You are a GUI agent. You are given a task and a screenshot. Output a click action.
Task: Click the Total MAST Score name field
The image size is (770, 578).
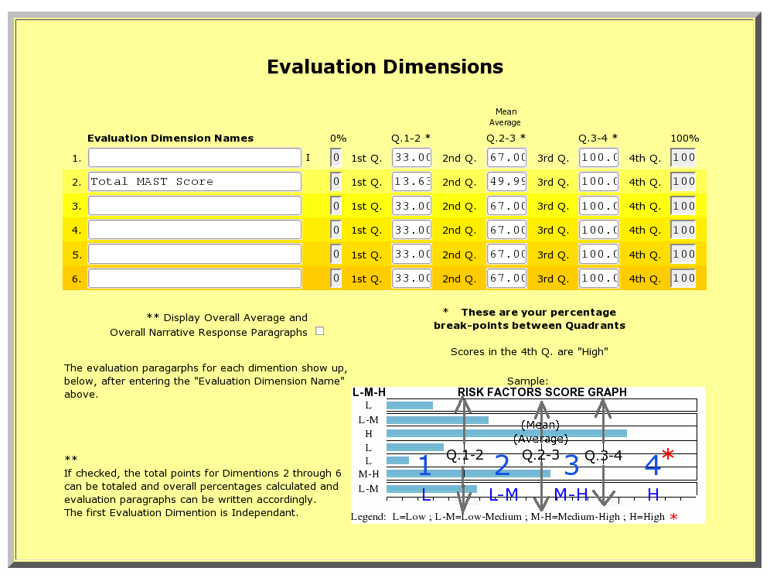click(195, 182)
